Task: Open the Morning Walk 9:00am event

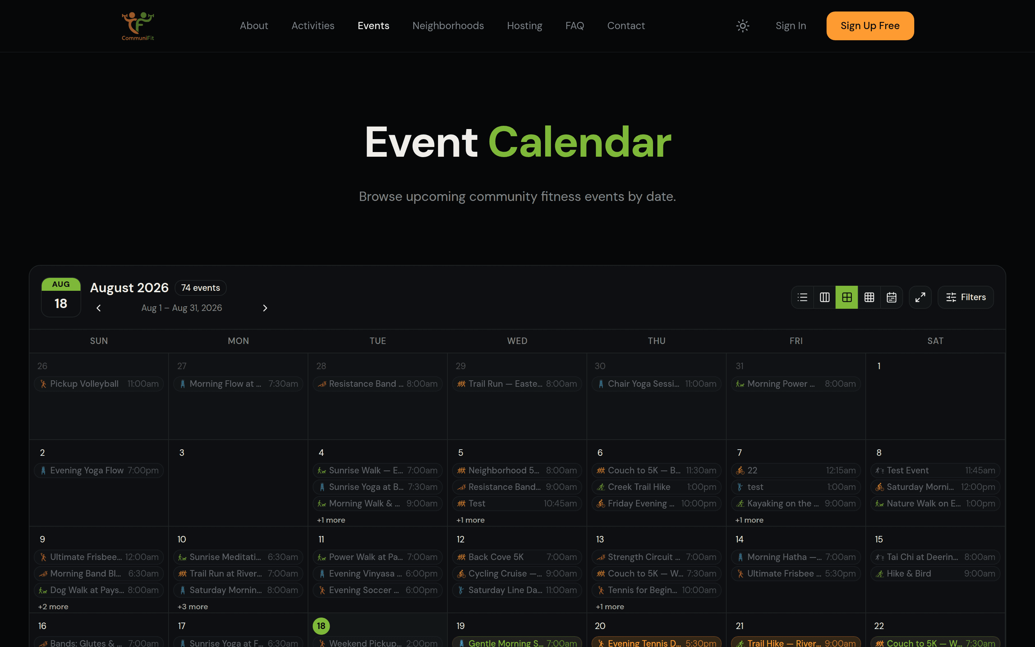Action: pyautogui.click(x=378, y=504)
